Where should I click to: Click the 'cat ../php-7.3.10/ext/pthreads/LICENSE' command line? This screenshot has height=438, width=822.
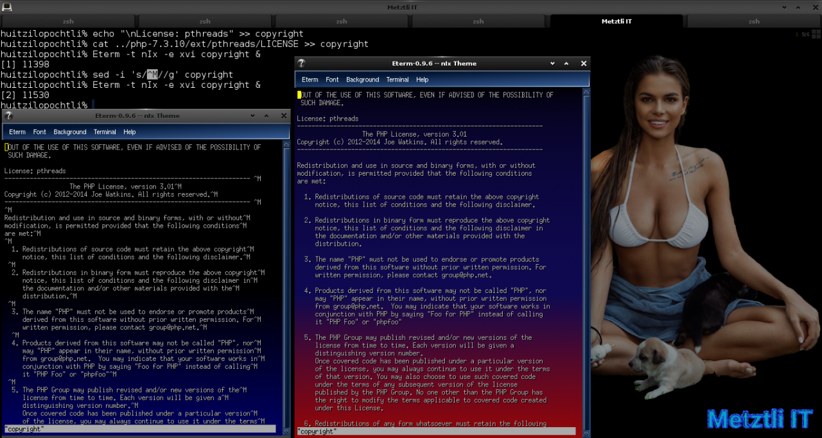(184, 44)
